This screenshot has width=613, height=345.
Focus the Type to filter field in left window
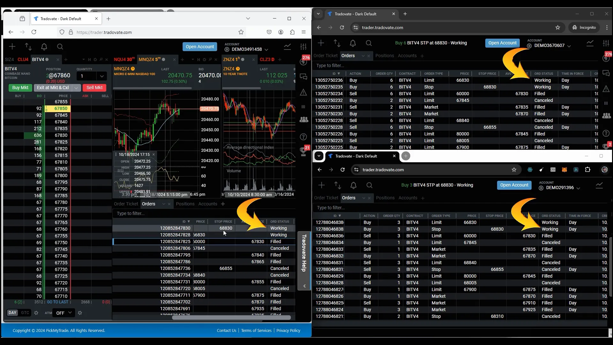pos(204,213)
